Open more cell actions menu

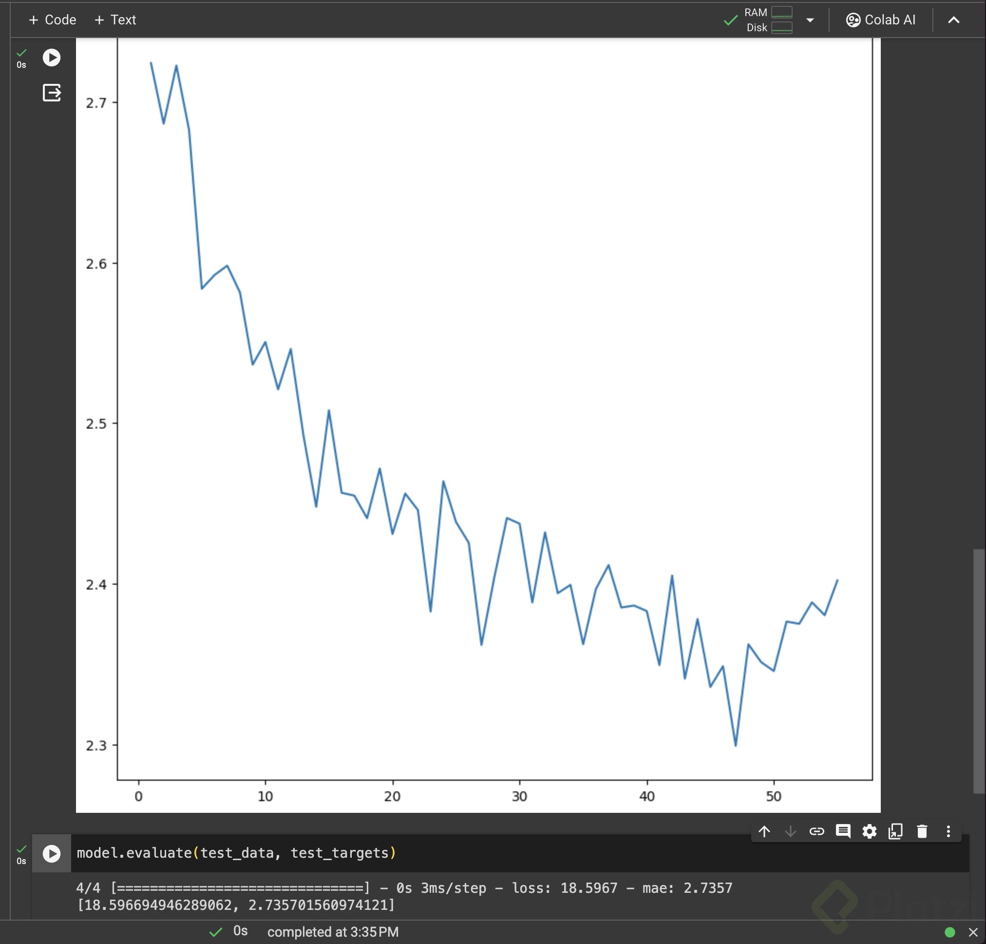948,831
